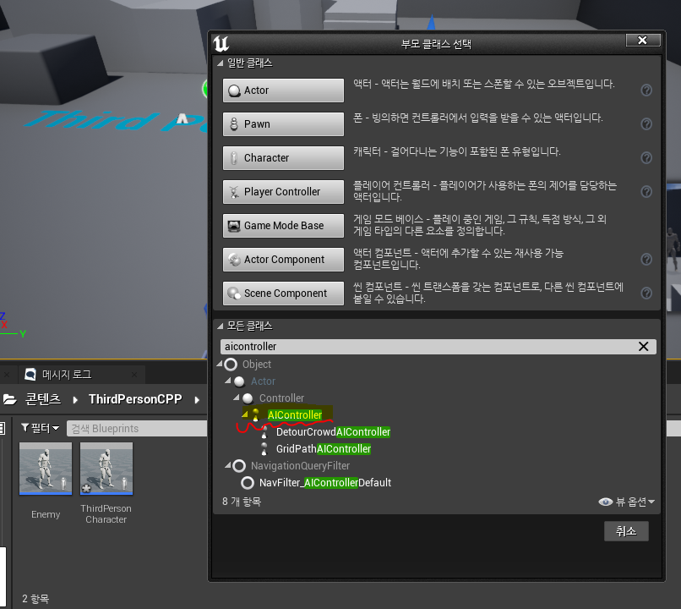
Task: Collapse the NavigationQueryFilter tree node
Action: 228,465
